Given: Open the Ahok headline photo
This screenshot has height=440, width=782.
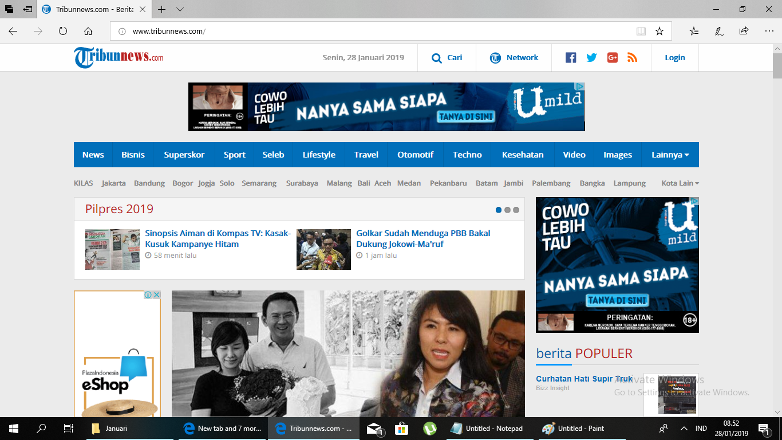Looking at the screenshot, I should (x=348, y=353).
